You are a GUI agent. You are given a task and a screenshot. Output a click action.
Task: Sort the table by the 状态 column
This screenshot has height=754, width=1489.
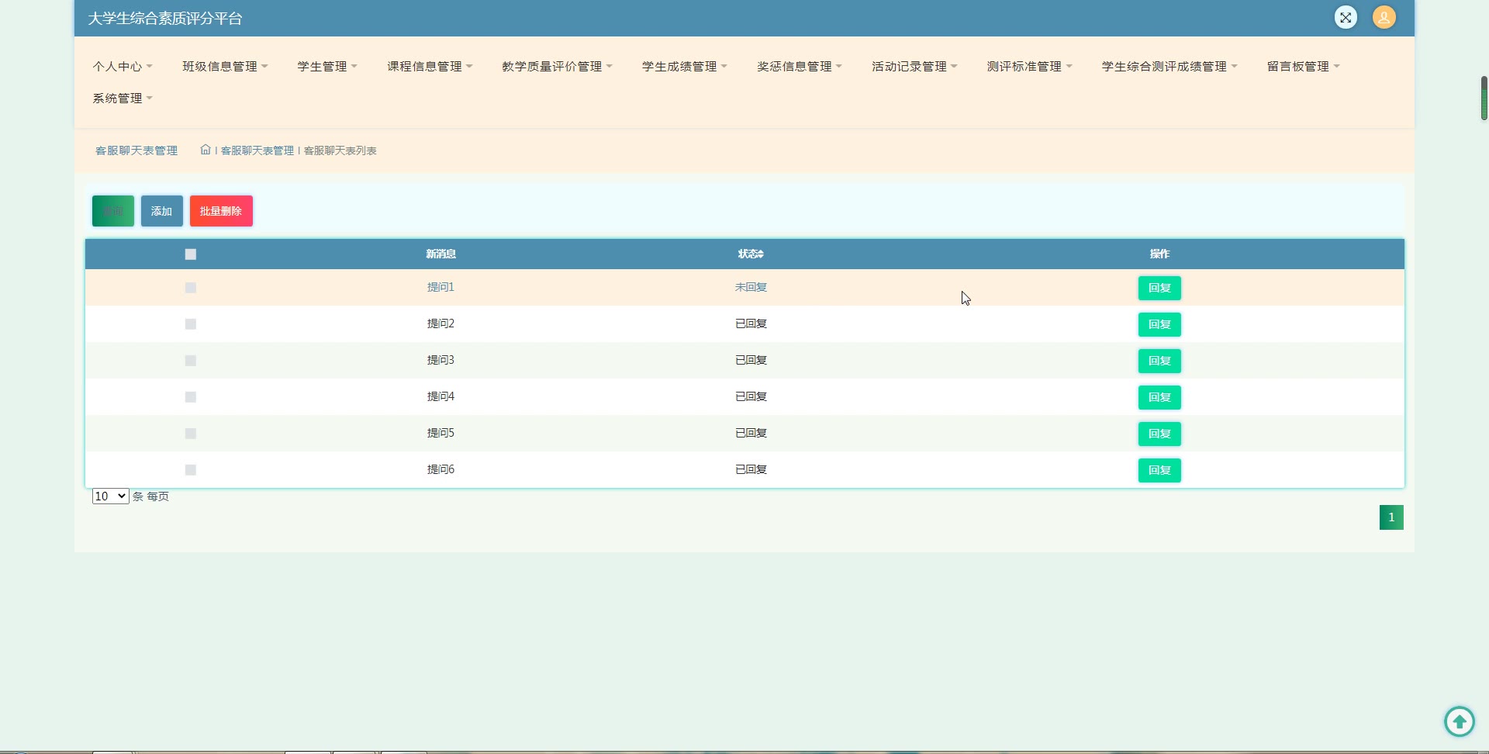tap(751, 254)
